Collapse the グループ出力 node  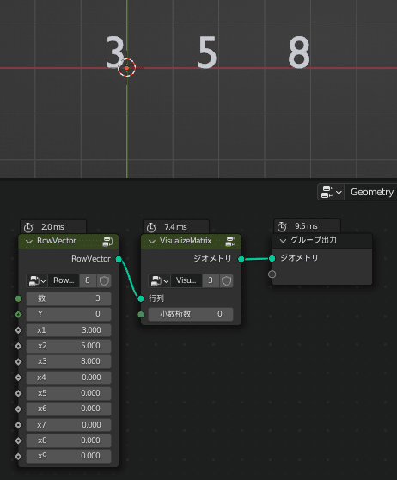[x=283, y=241]
